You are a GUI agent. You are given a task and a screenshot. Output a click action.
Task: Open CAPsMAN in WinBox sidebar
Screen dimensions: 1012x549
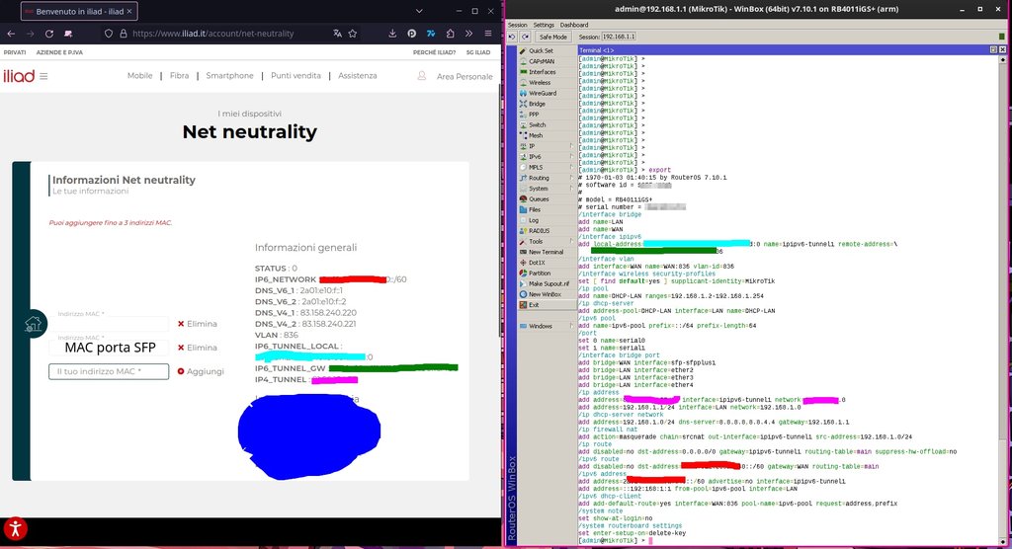coord(542,61)
